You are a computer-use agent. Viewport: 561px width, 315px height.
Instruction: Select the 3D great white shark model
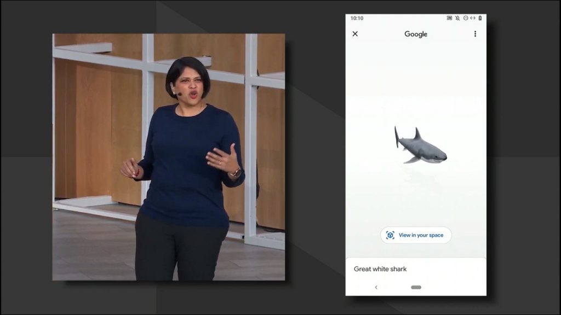click(422, 148)
